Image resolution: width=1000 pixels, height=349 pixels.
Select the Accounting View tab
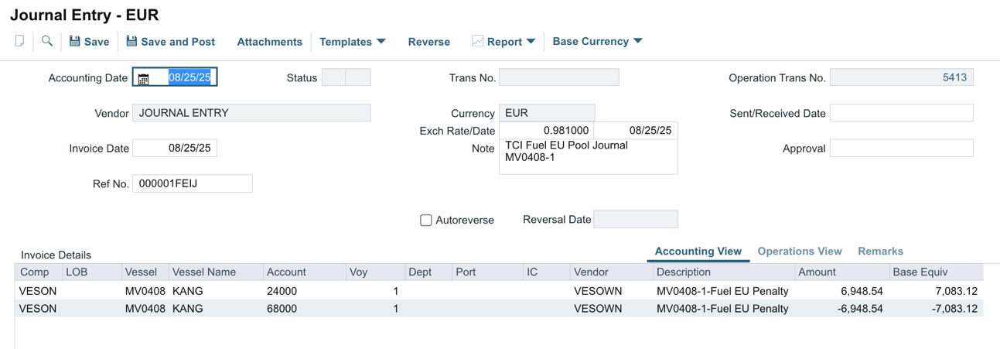(x=698, y=251)
